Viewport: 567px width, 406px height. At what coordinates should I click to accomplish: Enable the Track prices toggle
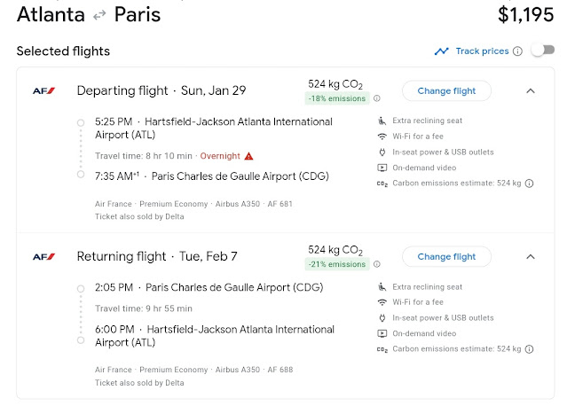541,51
